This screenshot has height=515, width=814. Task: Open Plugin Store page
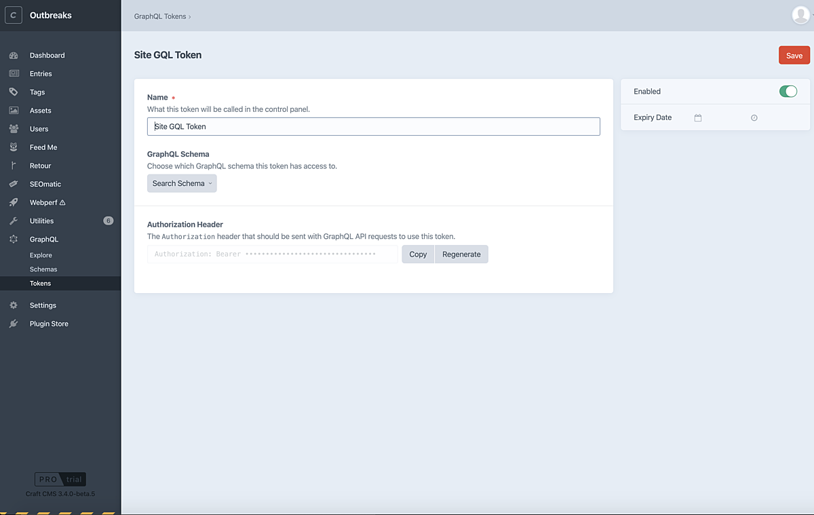(49, 324)
